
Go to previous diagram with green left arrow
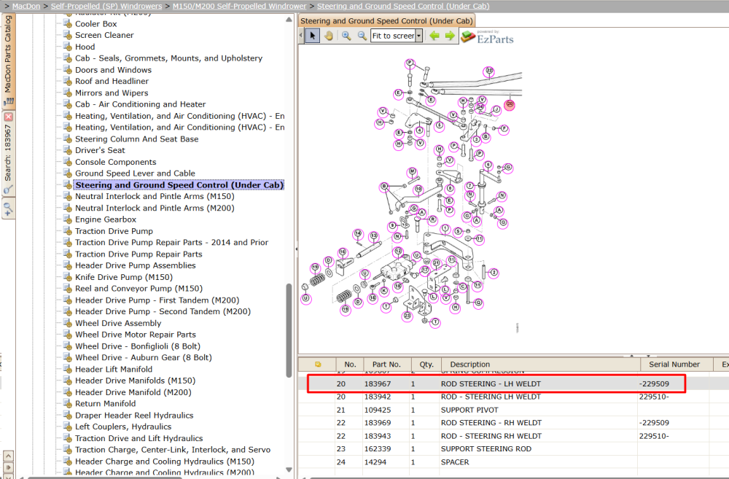point(434,36)
